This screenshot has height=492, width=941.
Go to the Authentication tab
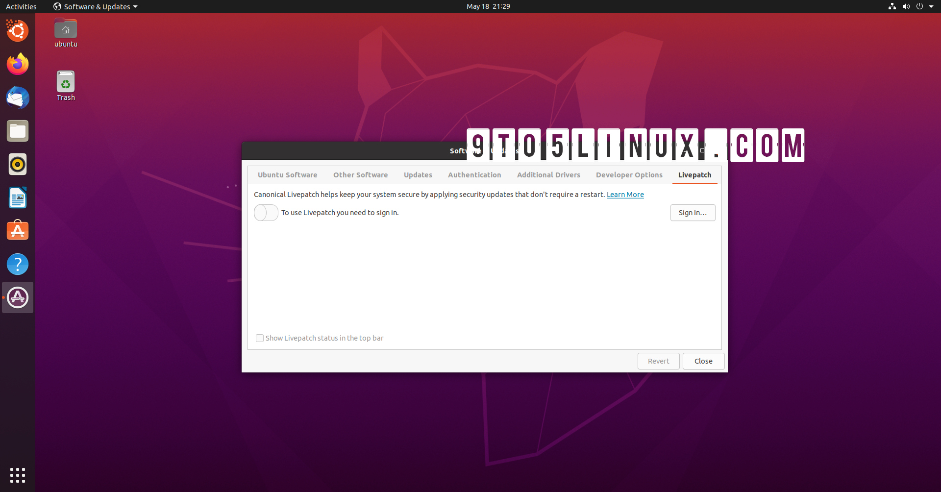click(x=474, y=175)
